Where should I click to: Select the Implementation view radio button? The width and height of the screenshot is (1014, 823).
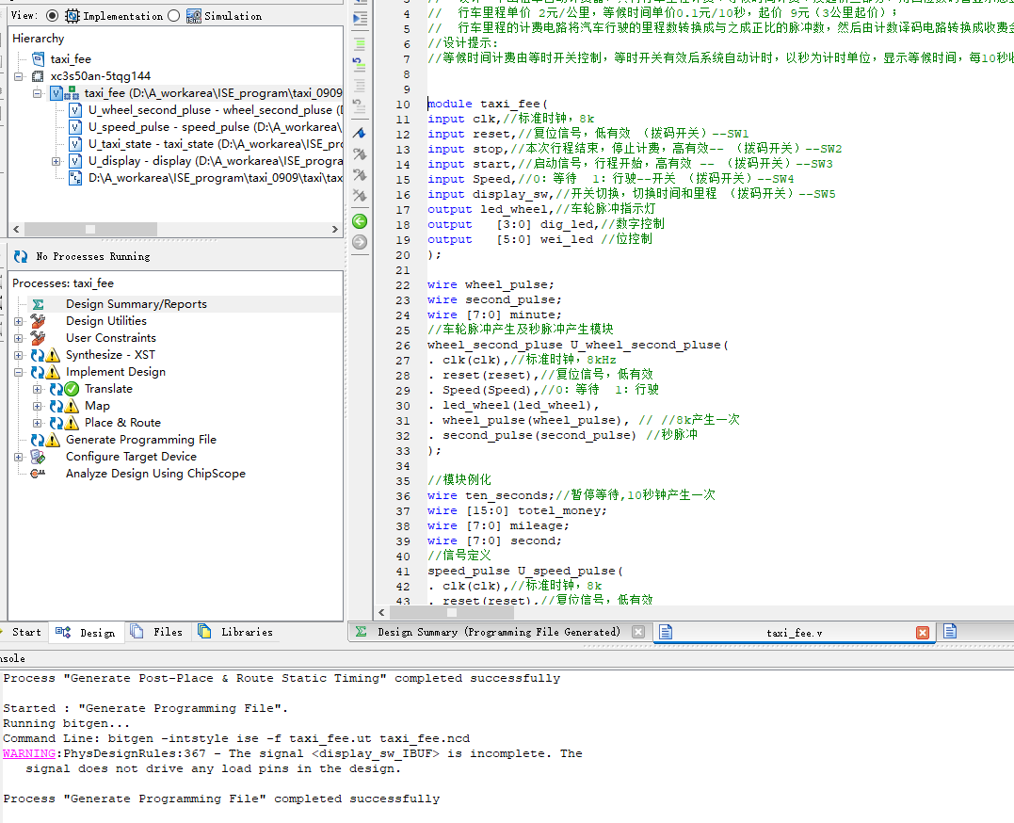[x=52, y=16]
